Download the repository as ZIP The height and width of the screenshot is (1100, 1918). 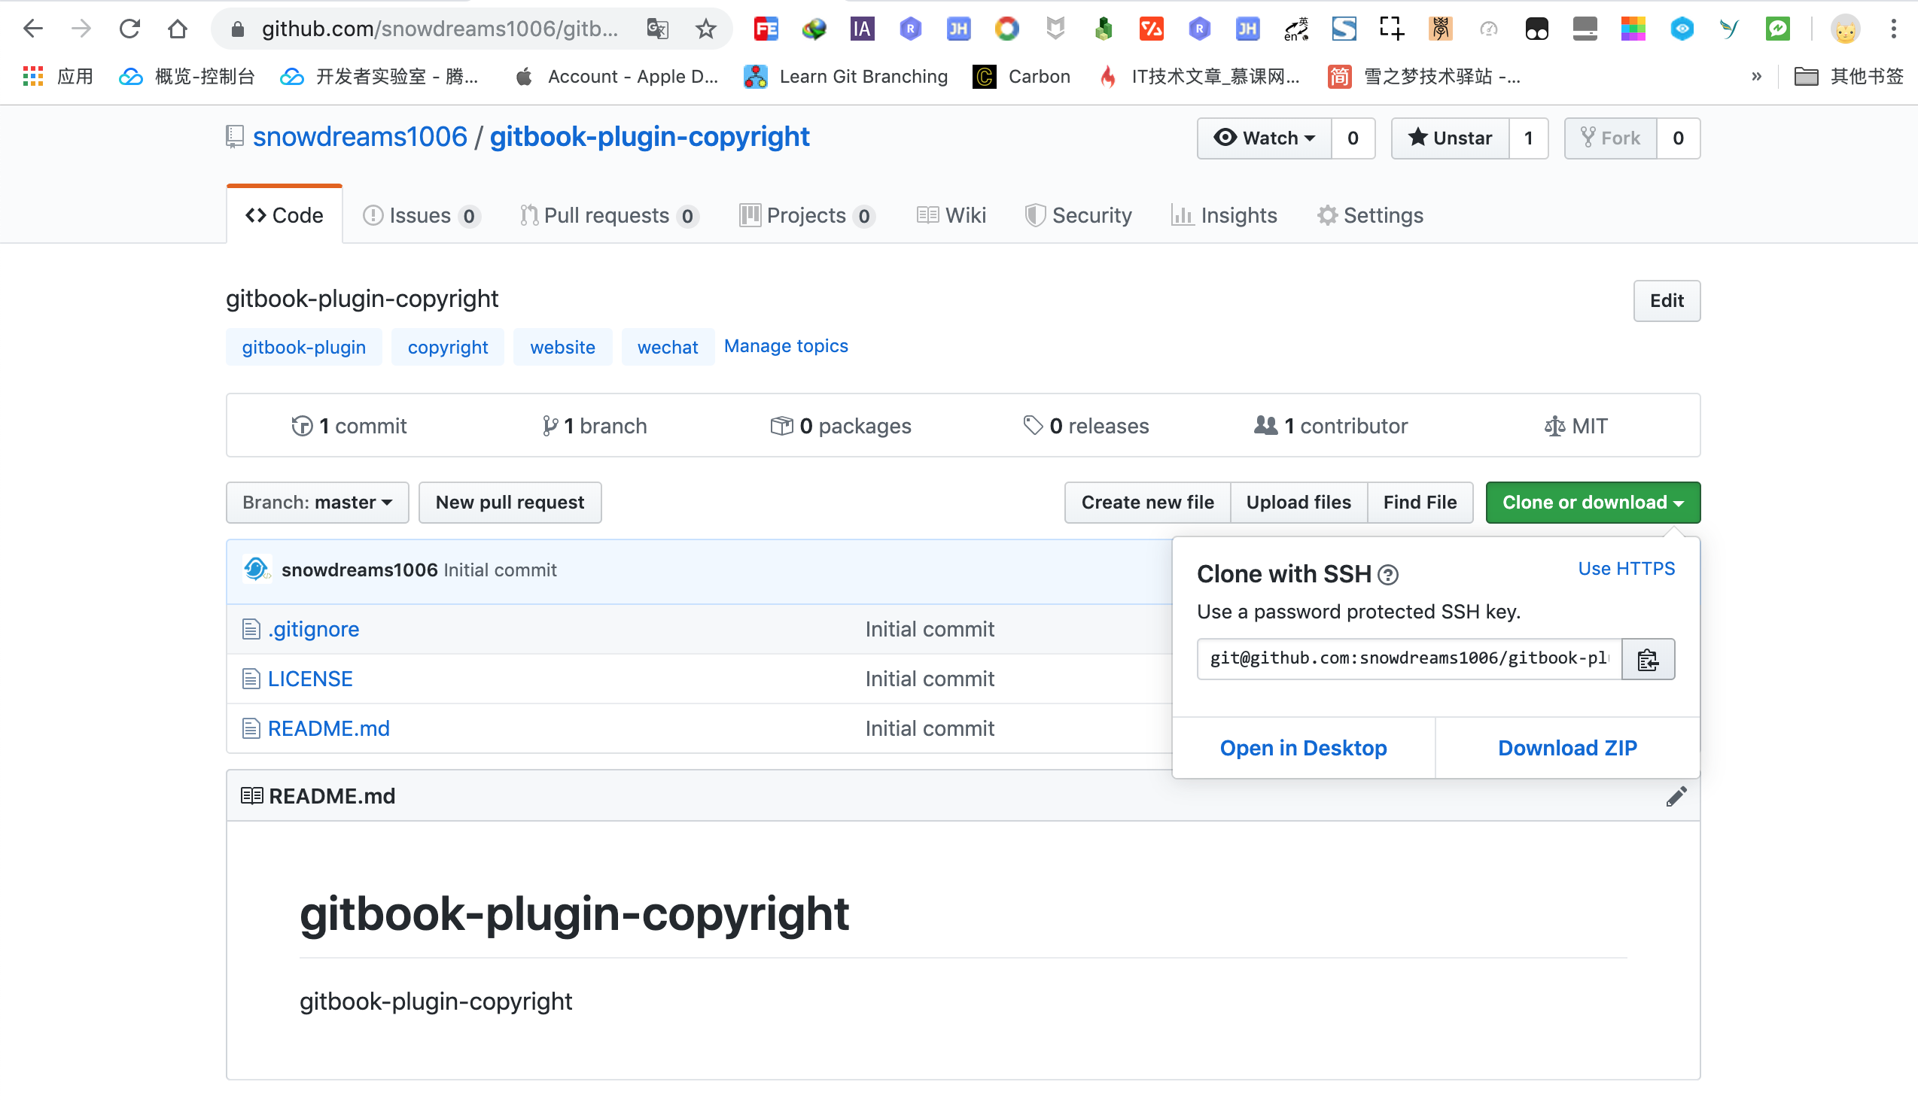coord(1566,747)
